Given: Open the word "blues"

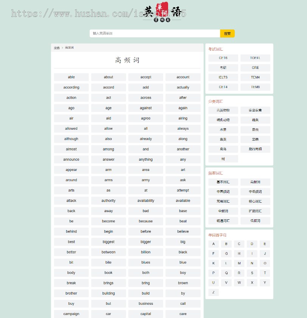Looking at the screenshot, I should click(x=146, y=262).
